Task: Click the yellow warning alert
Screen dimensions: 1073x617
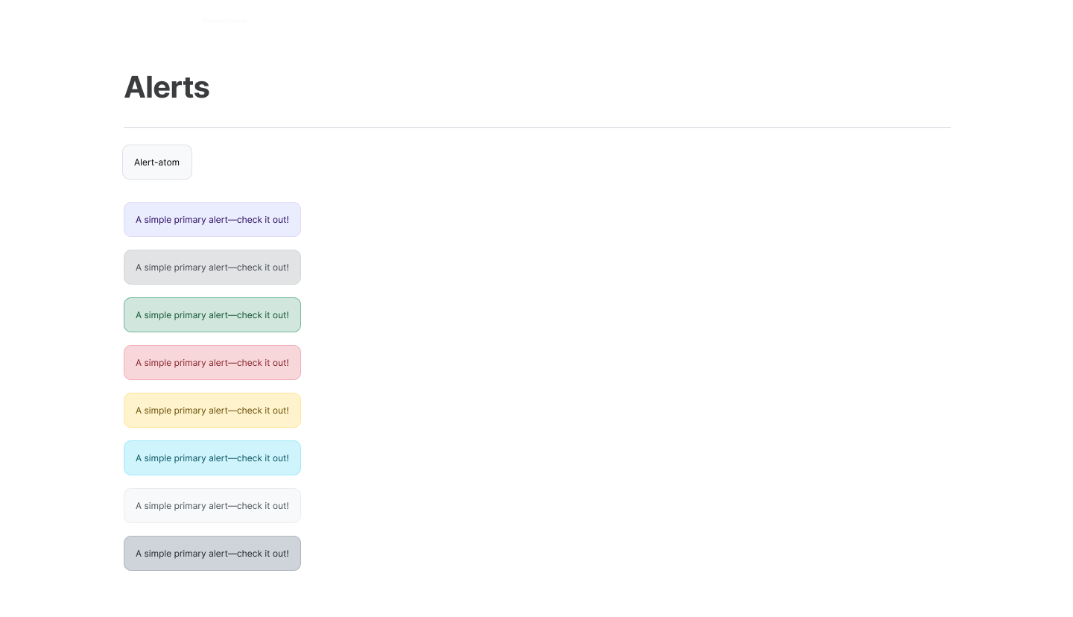Action: 212,410
